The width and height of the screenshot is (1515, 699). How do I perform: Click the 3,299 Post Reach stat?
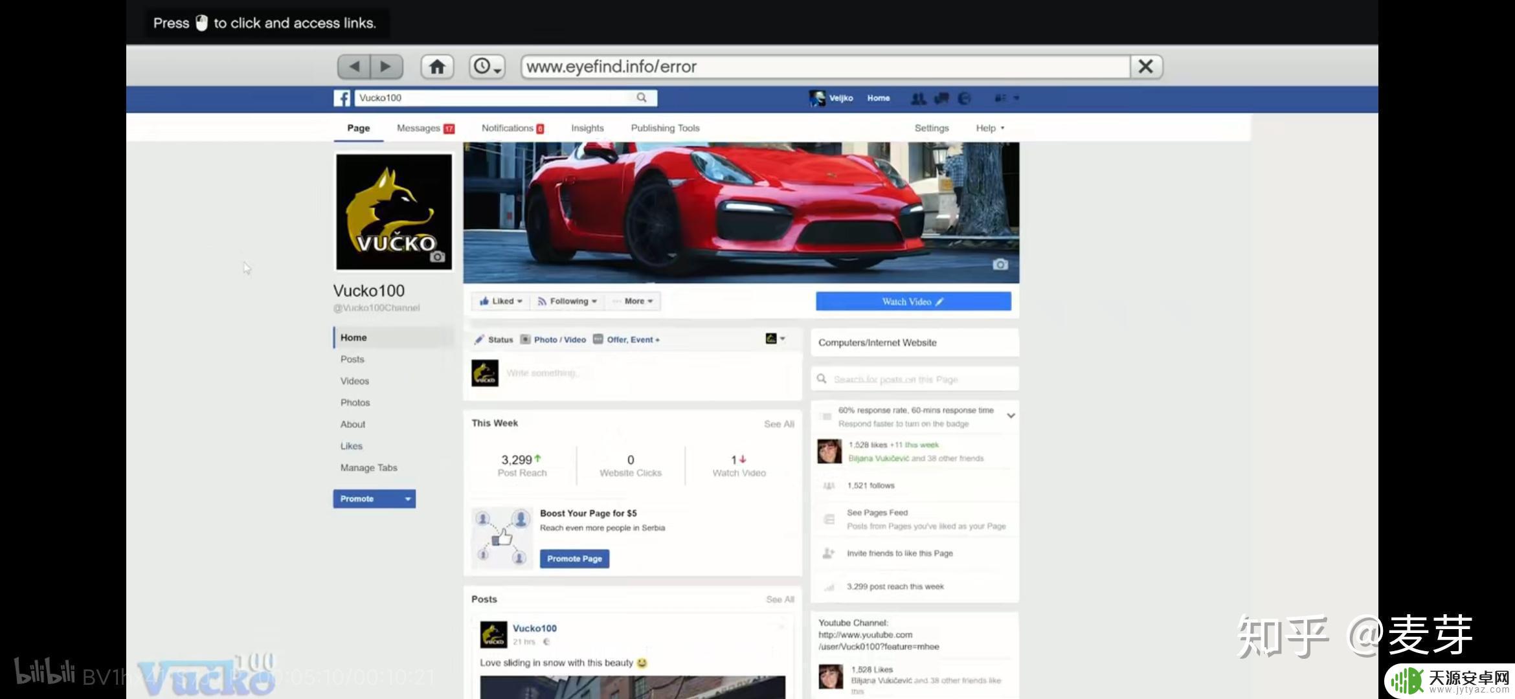pyautogui.click(x=522, y=465)
